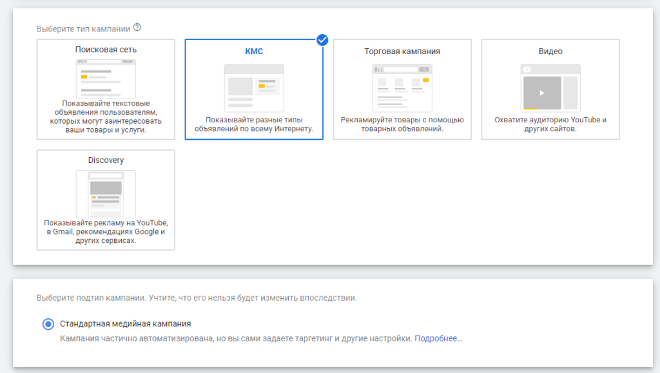This screenshot has height=373, width=660.
Task: Select the КМС title text
Action: coord(254,51)
